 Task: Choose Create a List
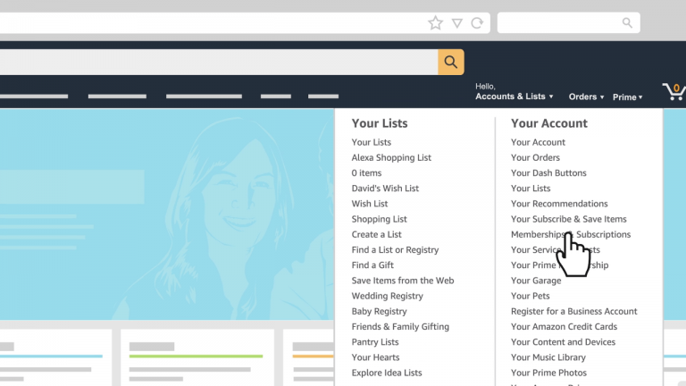[x=376, y=235]
